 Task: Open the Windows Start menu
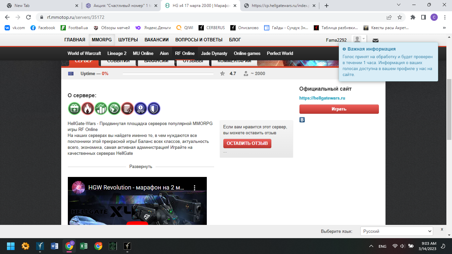[11, 246]
